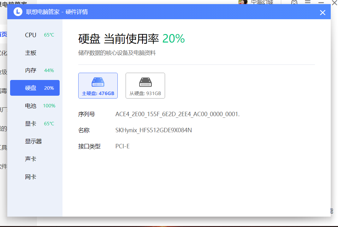Screen dimensions: 338x227
Task: Click the blue primary disk icon
Action: click(98, 82)
